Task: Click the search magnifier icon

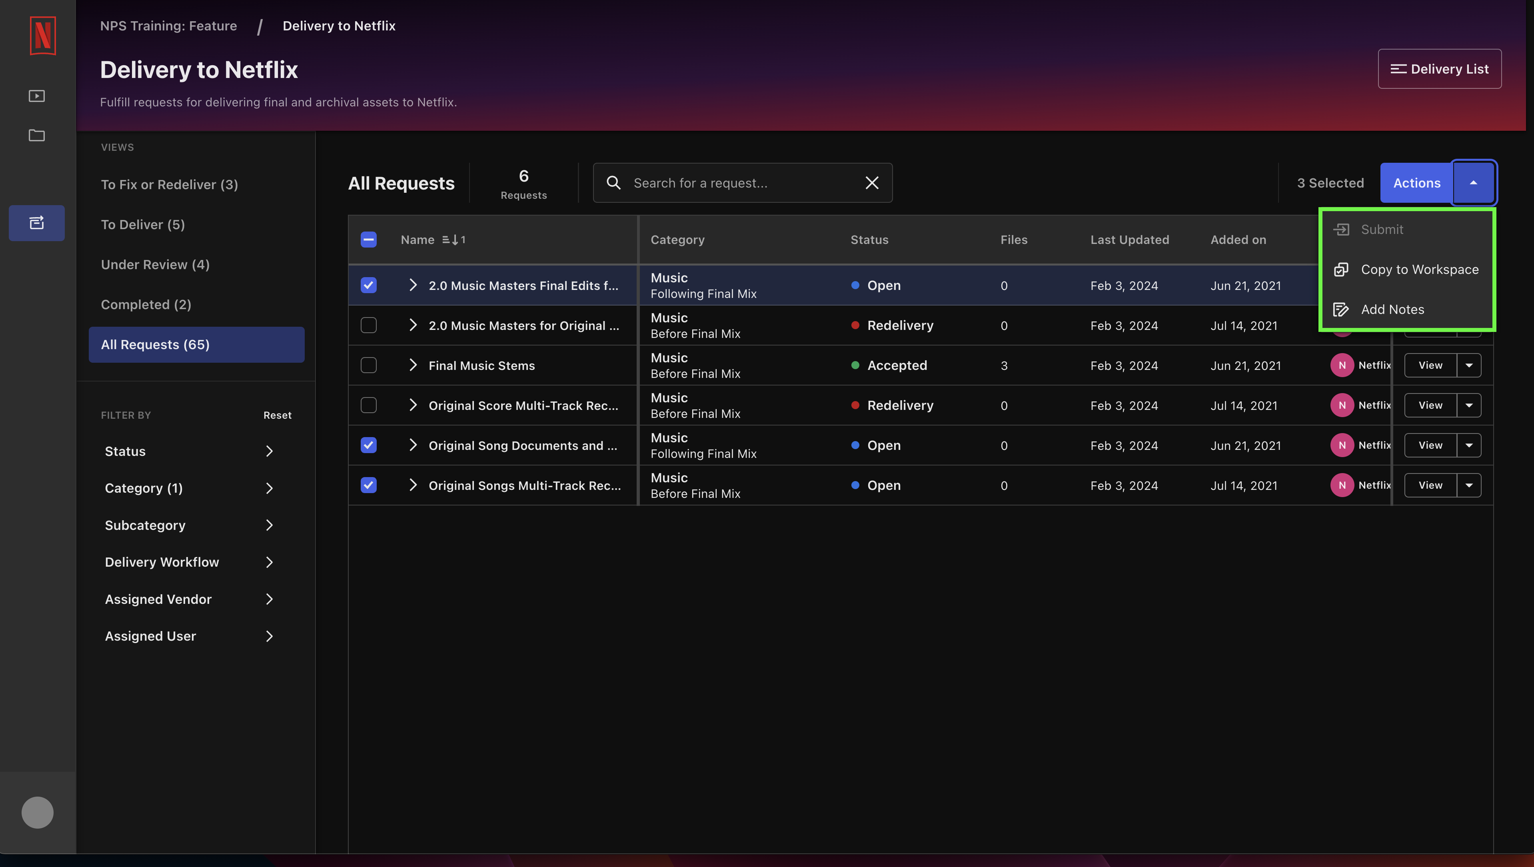Action: 613,183
